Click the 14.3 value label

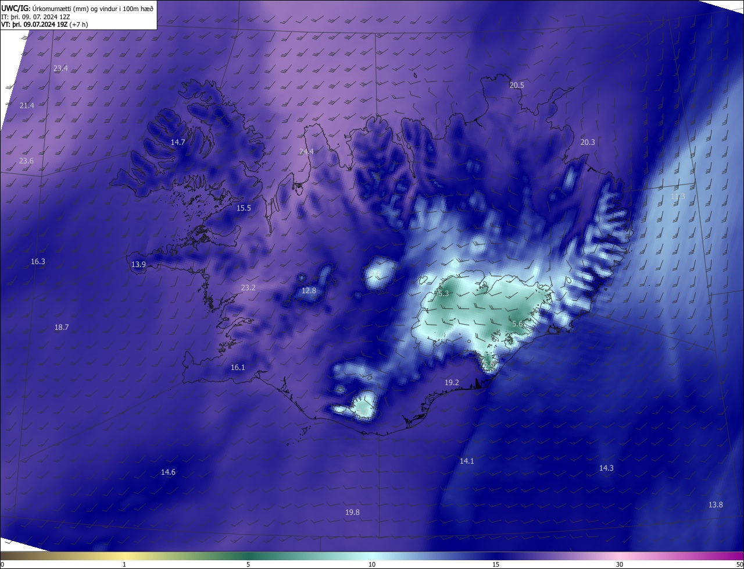(x=606, y=468)
